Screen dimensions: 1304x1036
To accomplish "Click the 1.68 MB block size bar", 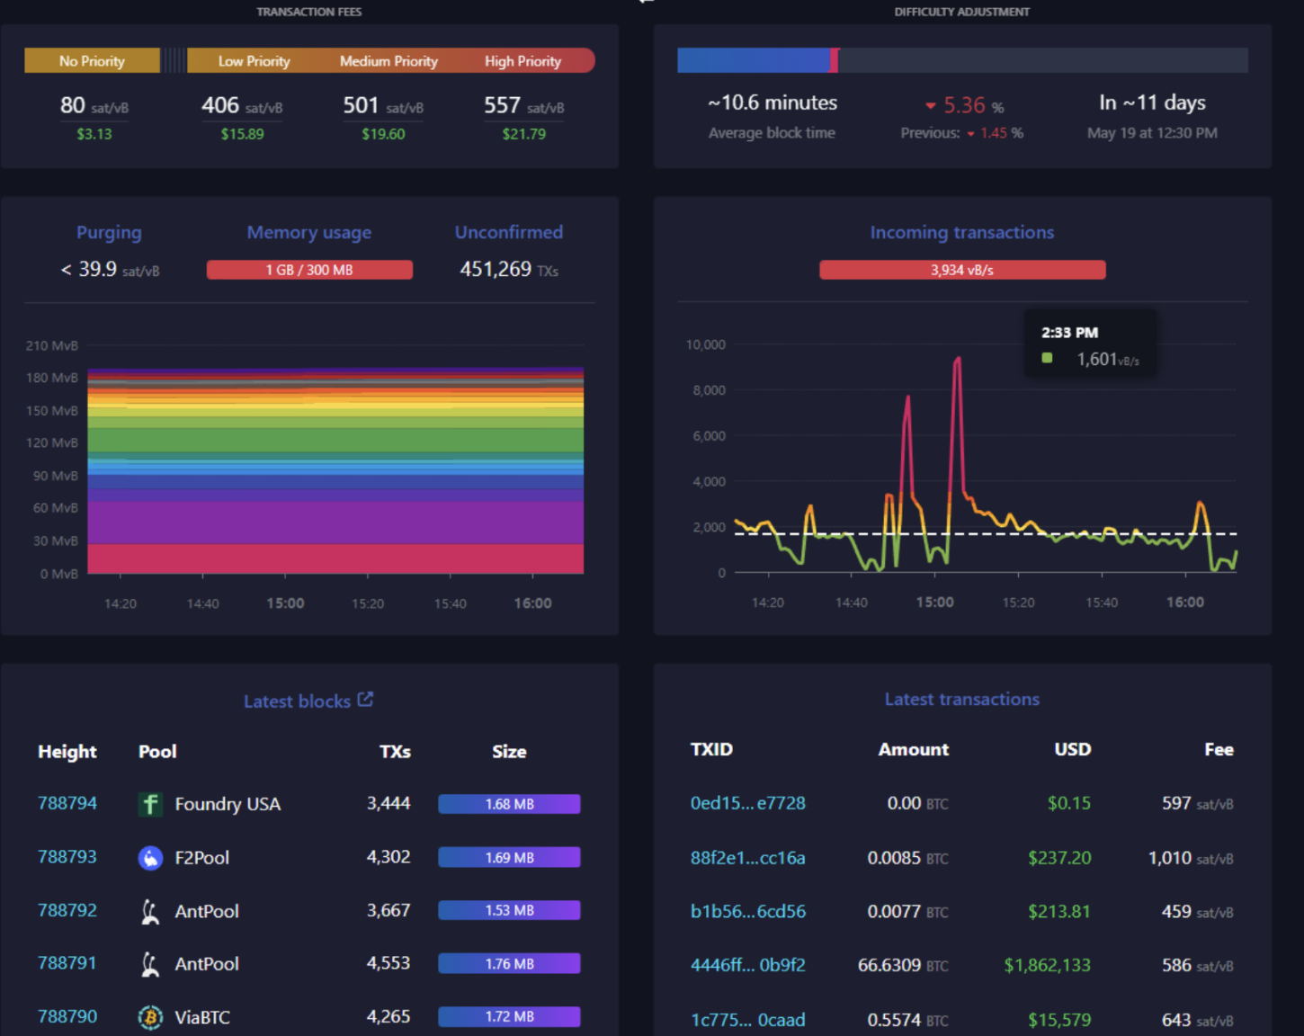I will [x=509, y=804].
